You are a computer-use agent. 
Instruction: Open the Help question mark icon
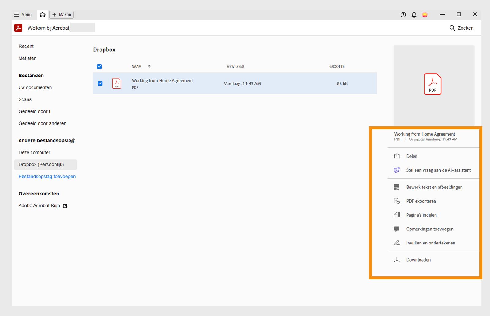tap(403, 15)
